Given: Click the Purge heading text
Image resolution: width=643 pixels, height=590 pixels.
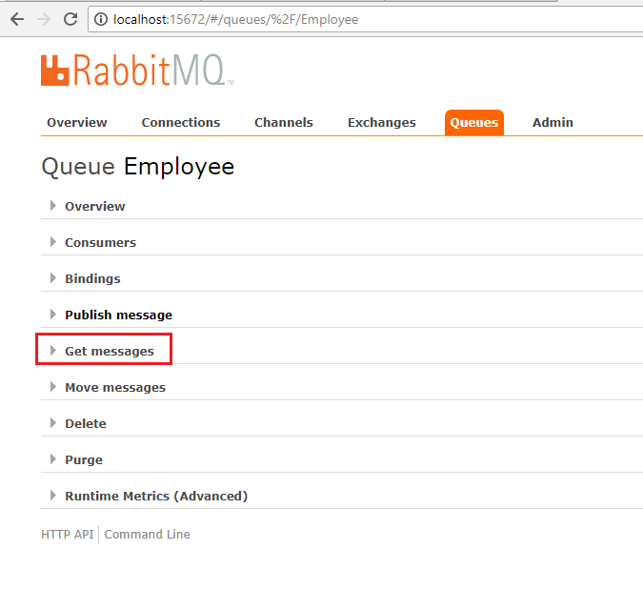Looking at the screenshot, I should coord(84,460).
